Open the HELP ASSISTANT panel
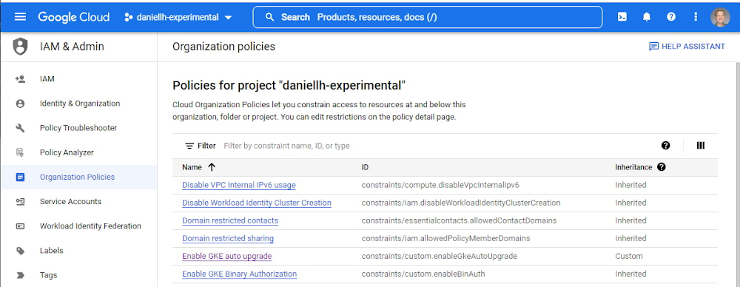 point(687,47)
